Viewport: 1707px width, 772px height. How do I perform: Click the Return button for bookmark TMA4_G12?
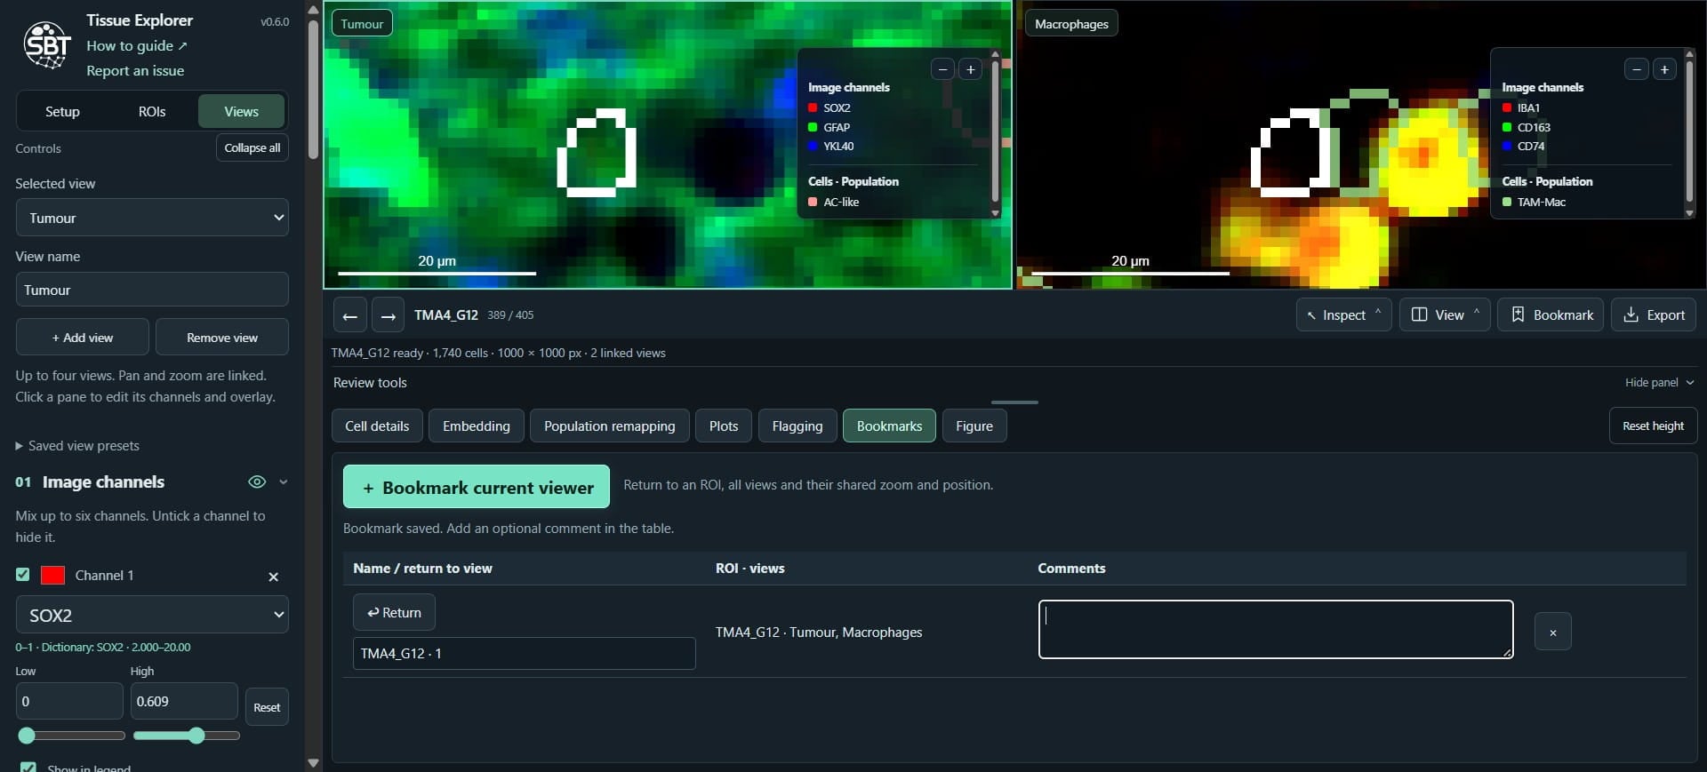pos(394,613)
